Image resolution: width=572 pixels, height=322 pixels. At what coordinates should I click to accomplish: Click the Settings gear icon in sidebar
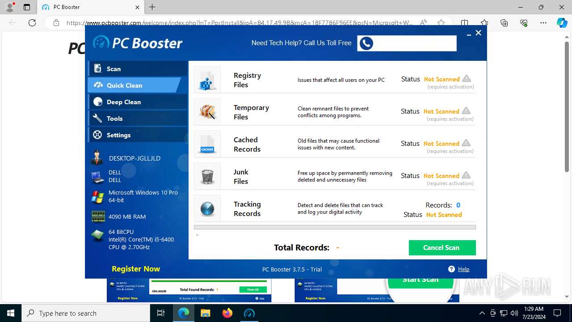tap(97, 135)
